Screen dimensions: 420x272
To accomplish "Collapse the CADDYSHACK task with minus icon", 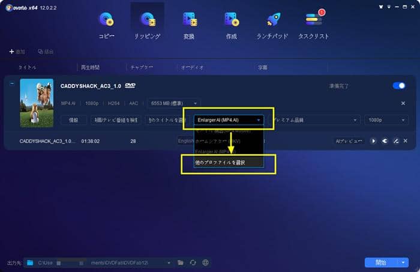I will click(12, 83).
